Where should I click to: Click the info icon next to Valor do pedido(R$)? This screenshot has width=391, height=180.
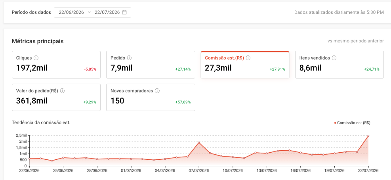[62, 91]
